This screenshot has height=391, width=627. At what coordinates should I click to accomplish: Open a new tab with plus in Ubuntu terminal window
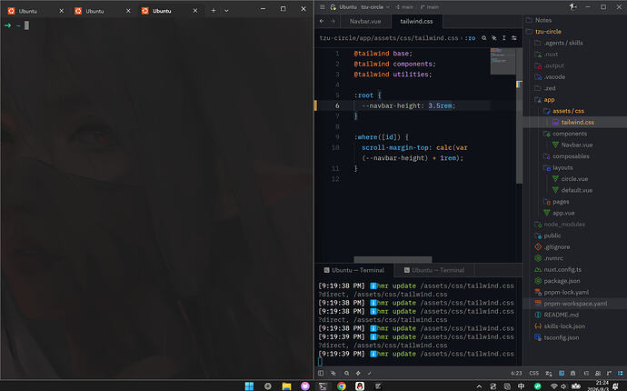click(214, 11)
